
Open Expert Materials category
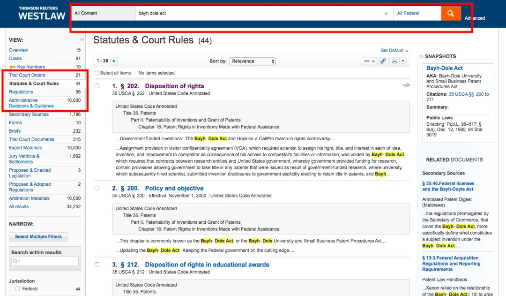[25, 148]
